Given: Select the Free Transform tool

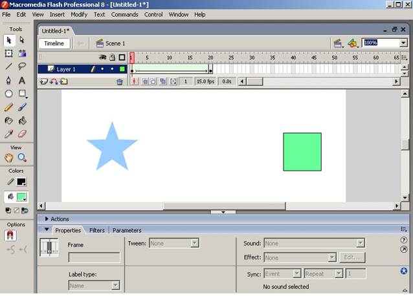Looking at the screenshot, I should (9, 54).
